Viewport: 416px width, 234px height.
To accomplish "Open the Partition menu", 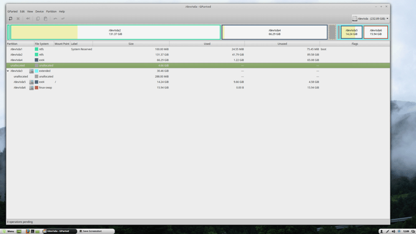I will coord(51,12).
